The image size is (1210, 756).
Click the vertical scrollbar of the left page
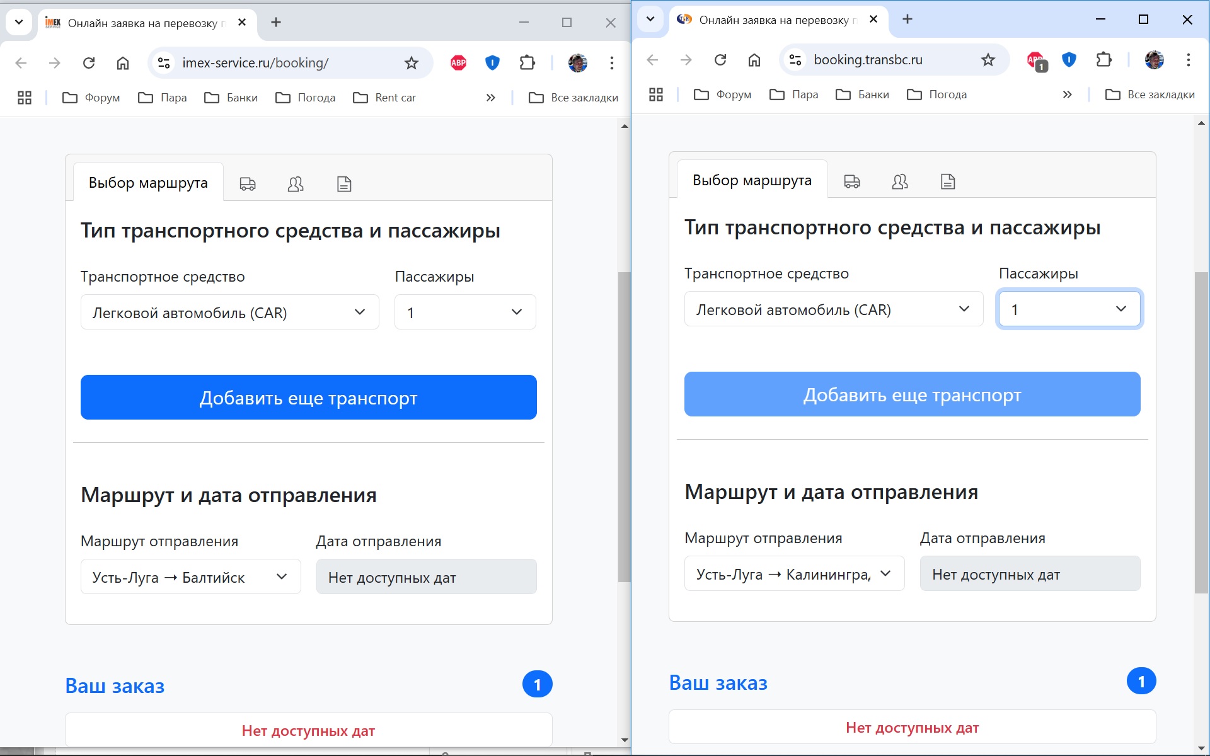pyautogui.click(x=624, y=427)
